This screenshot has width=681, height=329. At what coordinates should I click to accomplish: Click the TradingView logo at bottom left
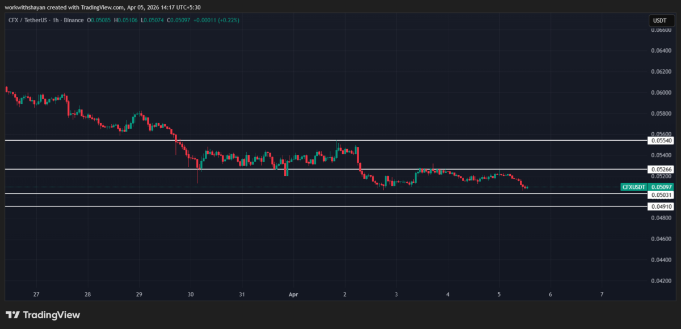point(43,314)
